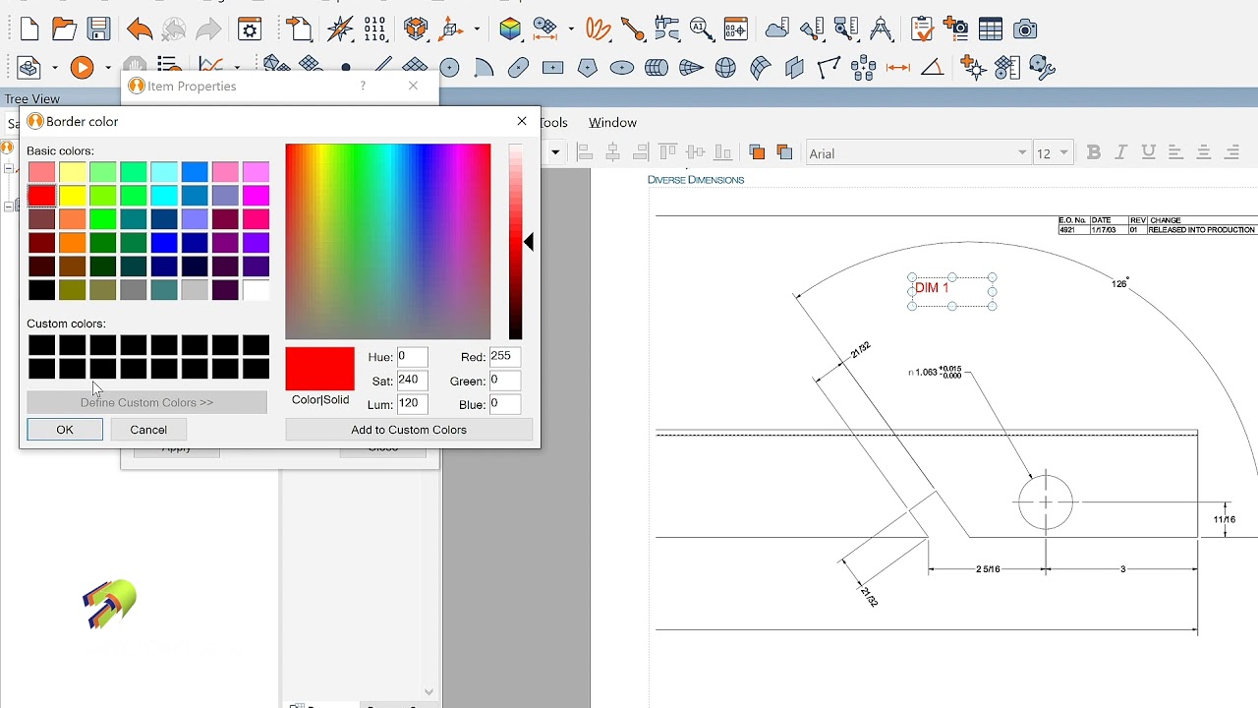Undo with the orange back arrow
The image size is (1258, 708).
(139, 29)
